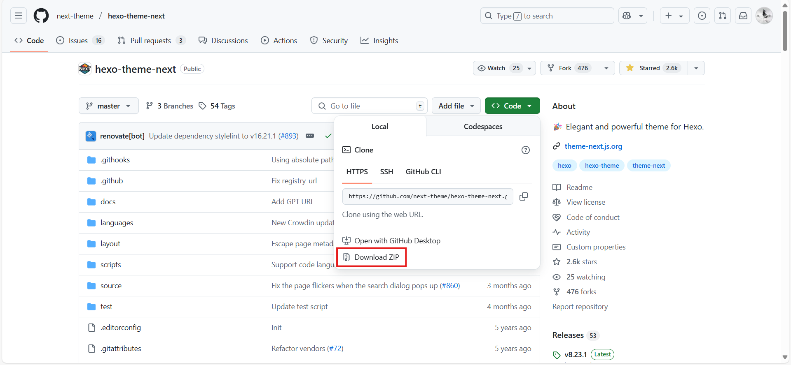
Task: Open the pull requests icon in header
Action: (x=722, y=16)
